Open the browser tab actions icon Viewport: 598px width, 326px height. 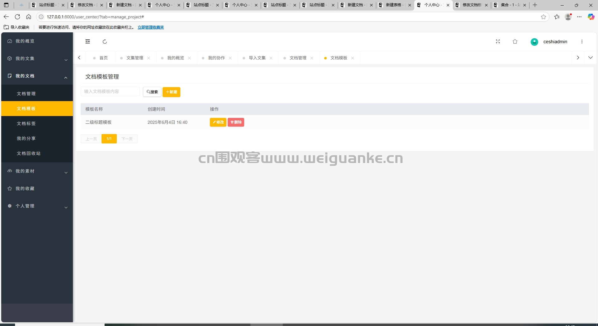tap(6, 5)
